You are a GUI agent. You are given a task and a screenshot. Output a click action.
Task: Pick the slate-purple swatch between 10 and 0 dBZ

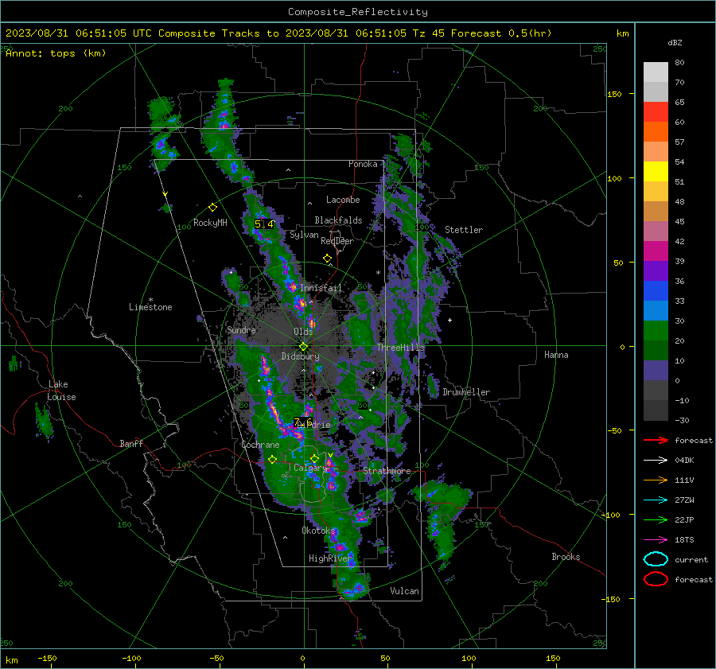pos(656,371)
